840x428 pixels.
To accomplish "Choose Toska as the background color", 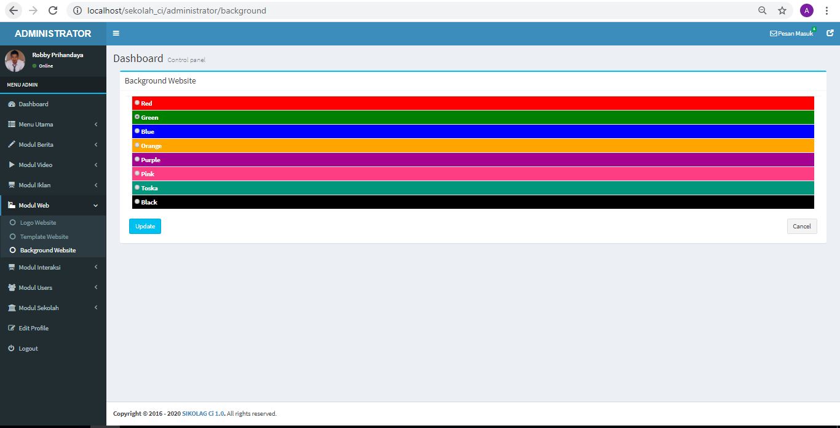I will point(137,187).
